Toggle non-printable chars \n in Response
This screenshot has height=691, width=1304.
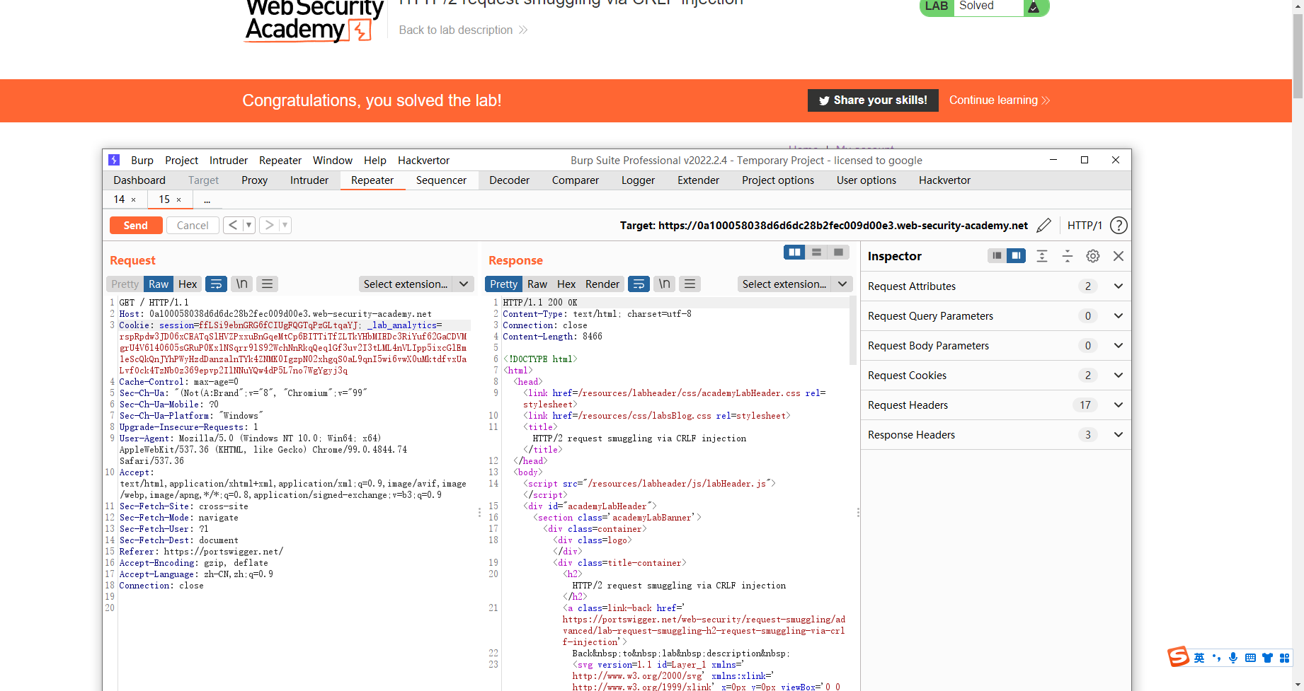pyautogui.click(x=664, y=284)
